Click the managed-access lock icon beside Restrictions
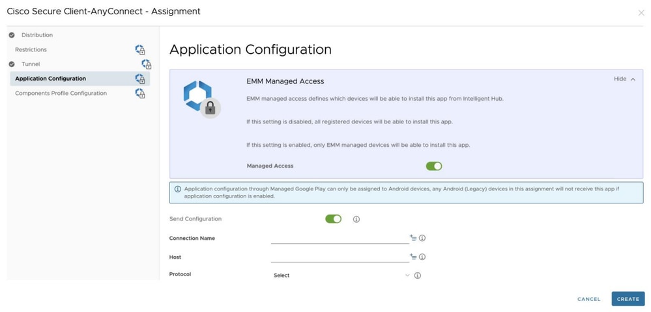 [x=140, y=49]
